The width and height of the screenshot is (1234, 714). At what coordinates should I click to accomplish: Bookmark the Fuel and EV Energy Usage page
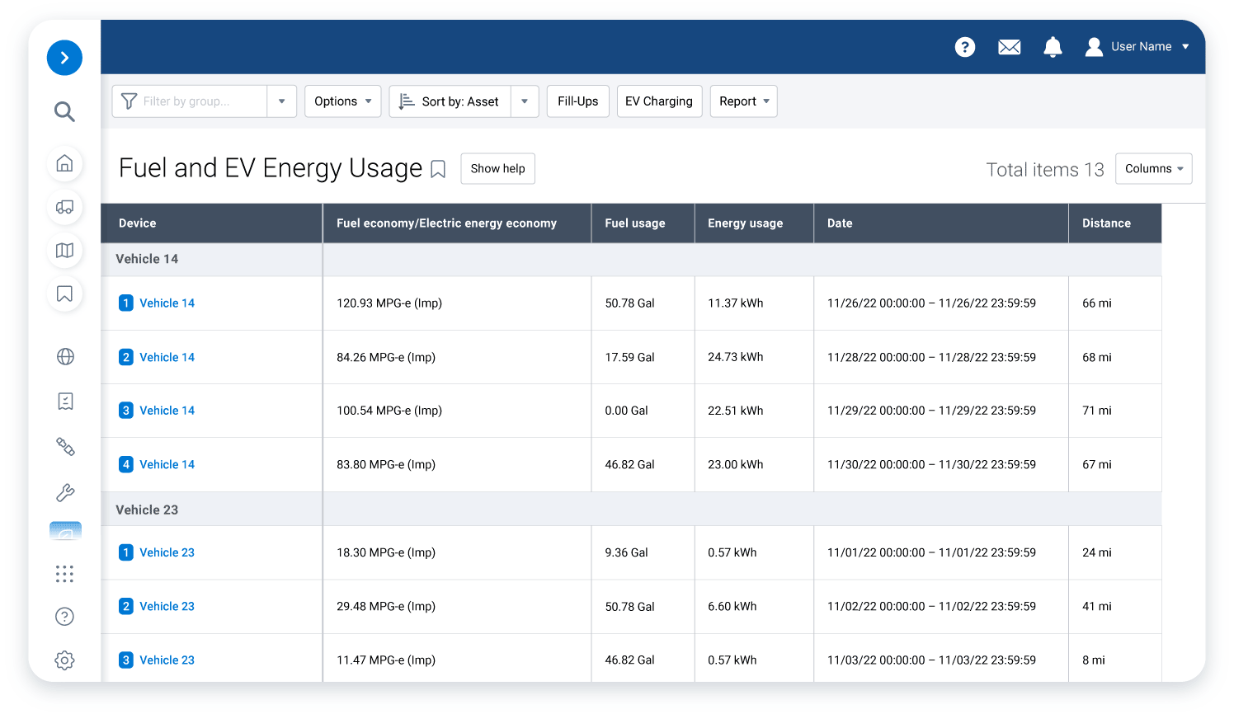pos(438,169)
